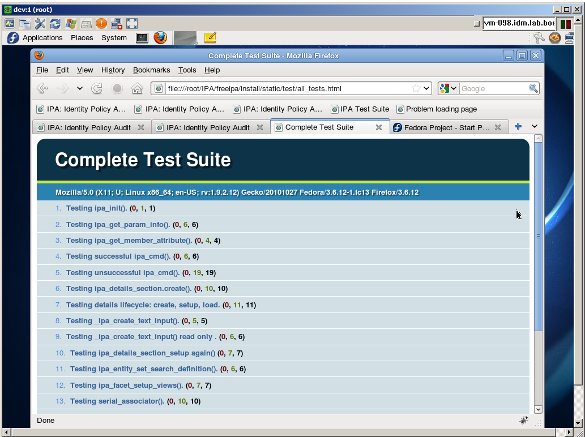This screenshot has width=585, height=437.
Task: Click the fullscreen icon in VNC toolbar
Action: tap(132, 23)
